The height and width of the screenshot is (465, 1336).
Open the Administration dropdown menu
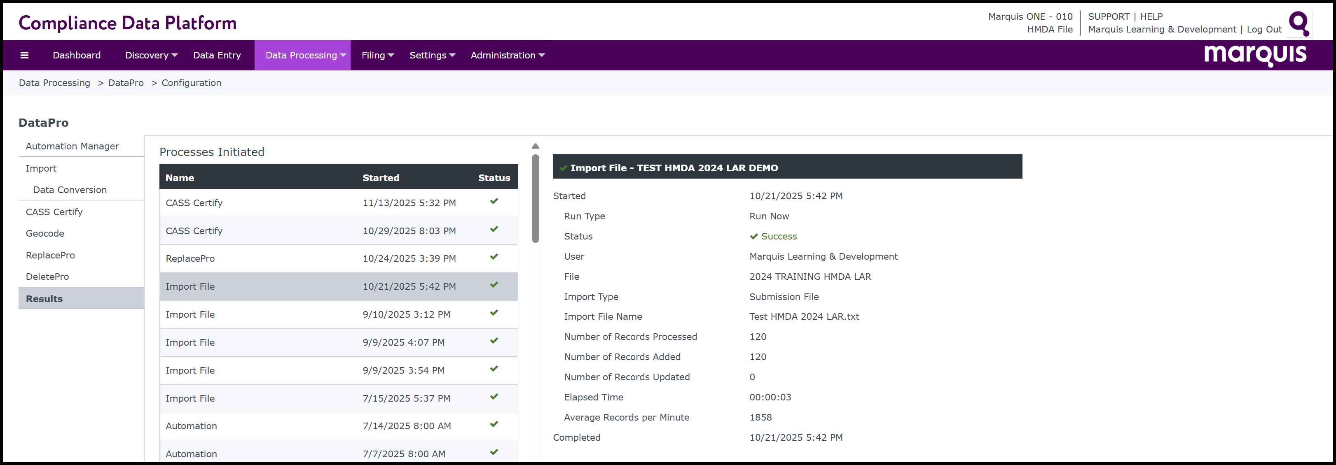(x=507, y=56)
